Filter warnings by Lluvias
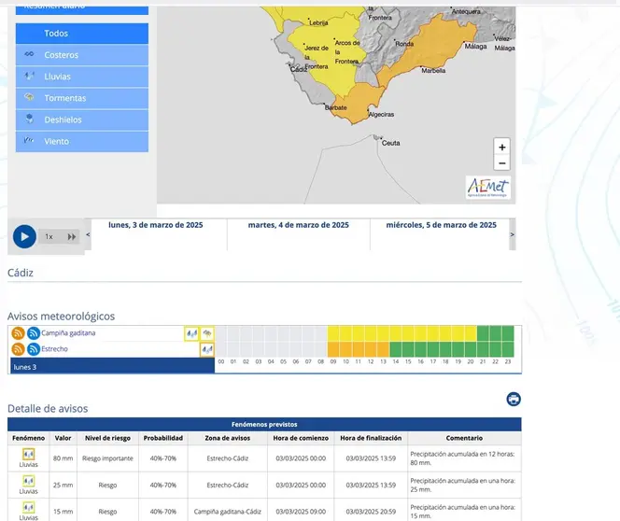The width and height of the screenshot is (620, 521). click(x=82, y=77)
